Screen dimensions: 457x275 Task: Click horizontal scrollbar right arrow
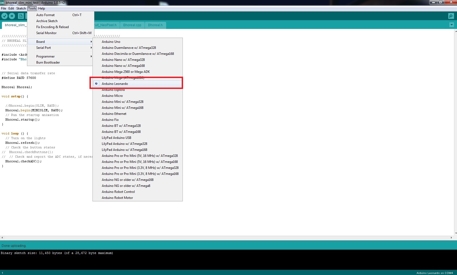[x=451, y=238]
